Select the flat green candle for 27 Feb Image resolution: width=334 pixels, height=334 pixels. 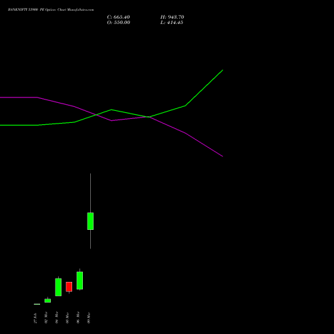coord(37,304)
